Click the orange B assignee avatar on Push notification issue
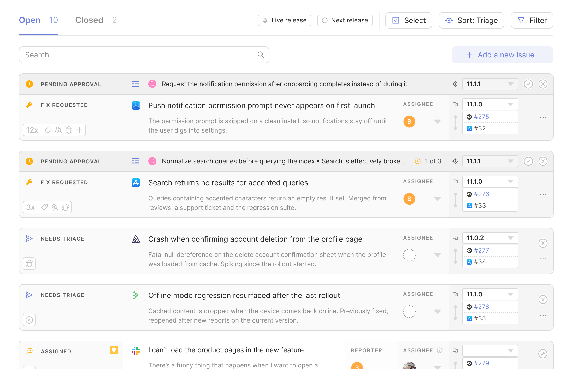Screen dimensions: 566x369 409,122
